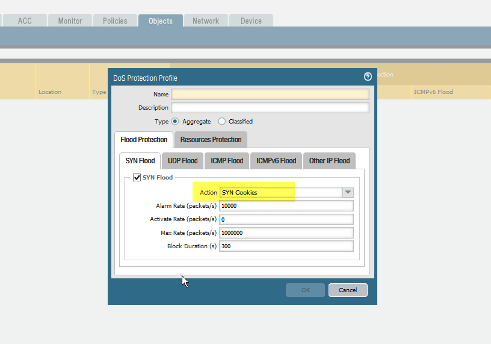
Task: Open the ICMPv6 Flood tab
Action: (276, 161)
